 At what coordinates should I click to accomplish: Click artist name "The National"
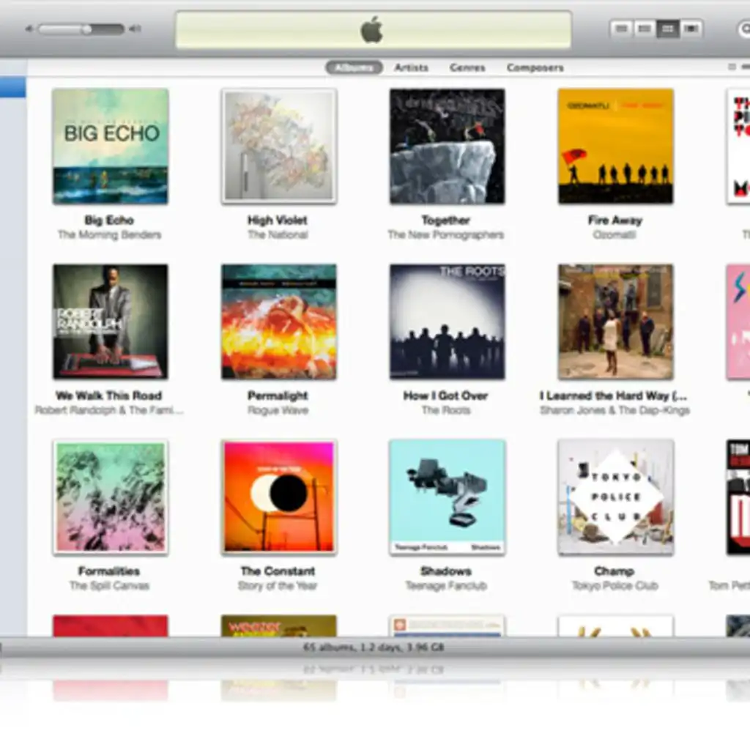(x=278, y=235)
